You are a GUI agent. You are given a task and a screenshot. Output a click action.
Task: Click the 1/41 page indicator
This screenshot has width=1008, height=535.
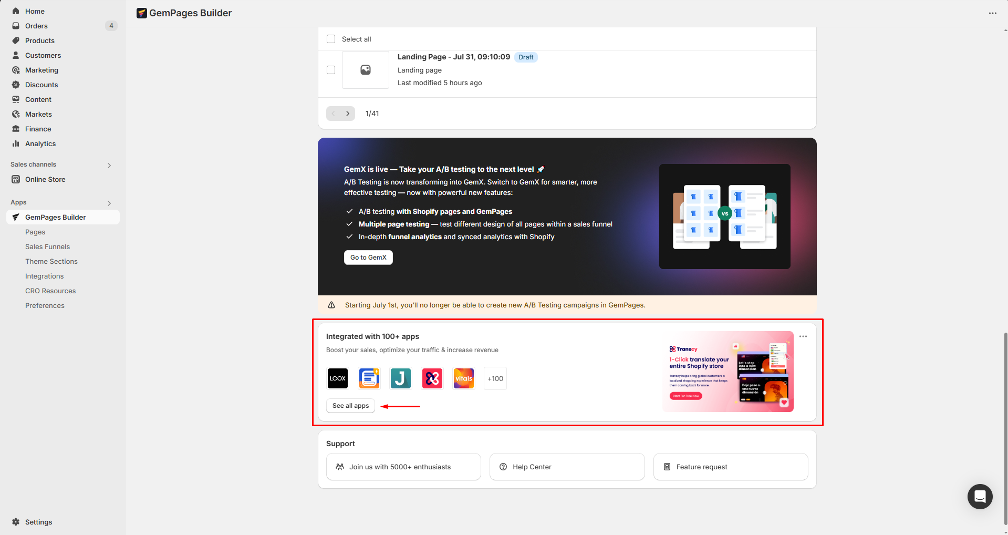pyautogui.click(x=372, y=114)
